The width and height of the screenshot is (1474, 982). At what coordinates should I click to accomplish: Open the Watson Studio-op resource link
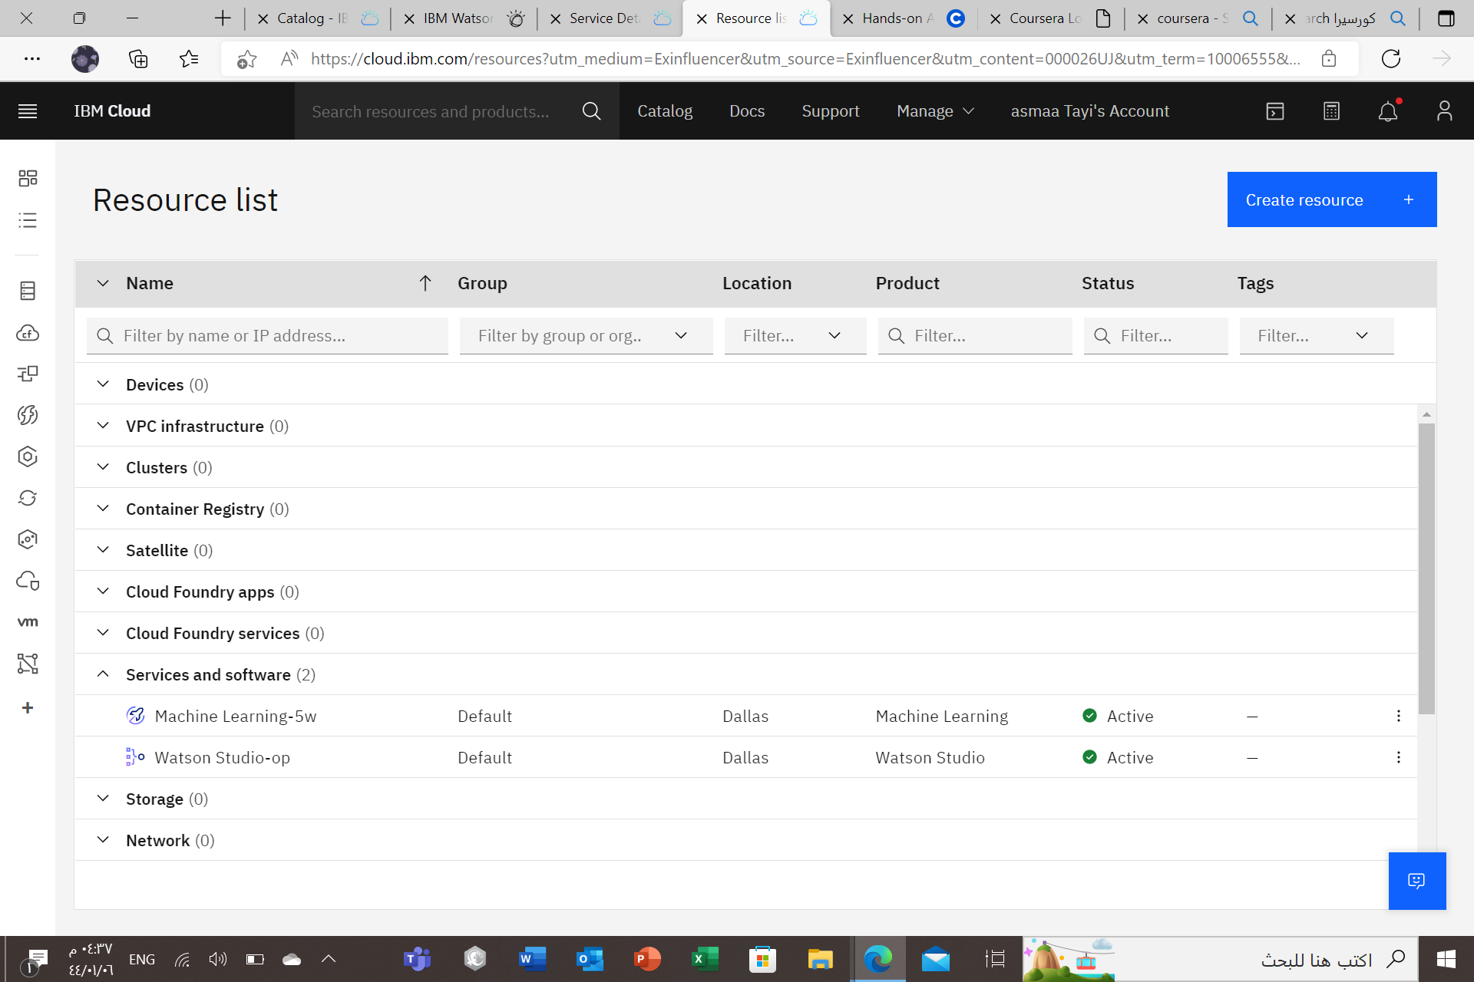tap(223, 757)
